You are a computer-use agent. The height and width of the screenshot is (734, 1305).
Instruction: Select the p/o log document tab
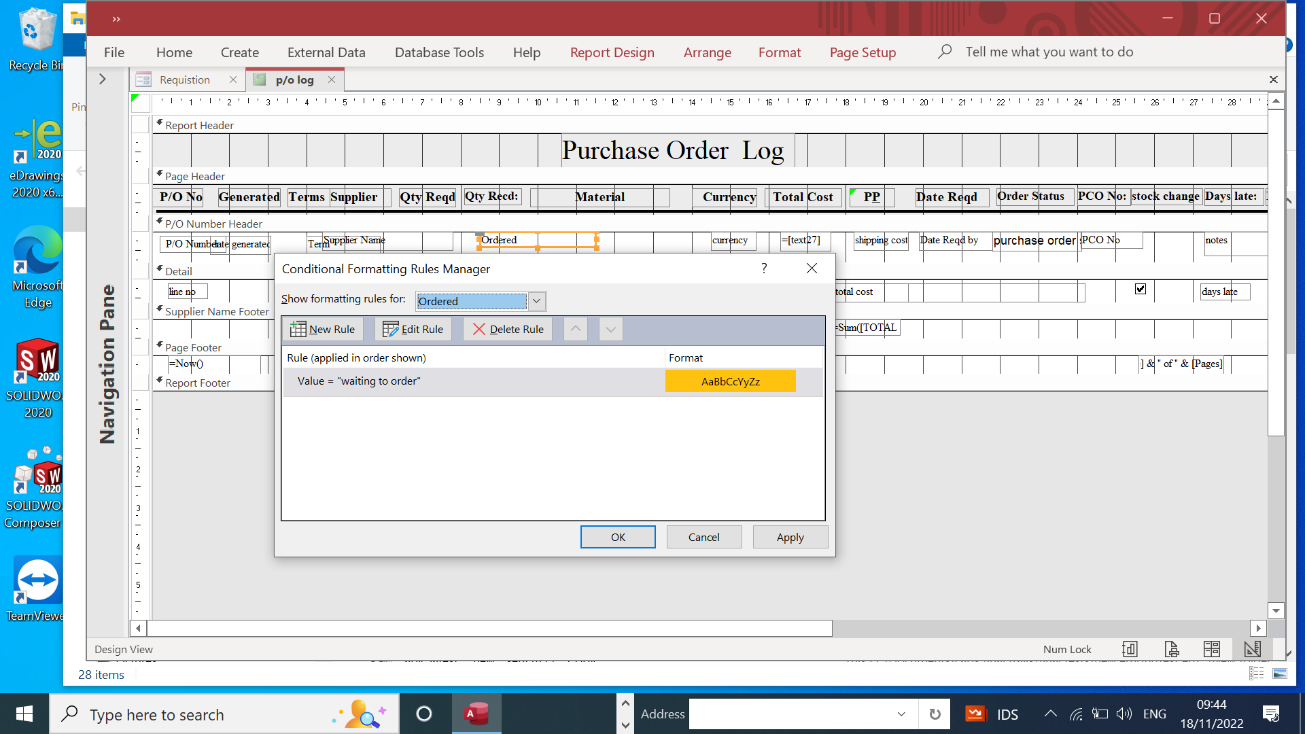(x=295, y=80)
